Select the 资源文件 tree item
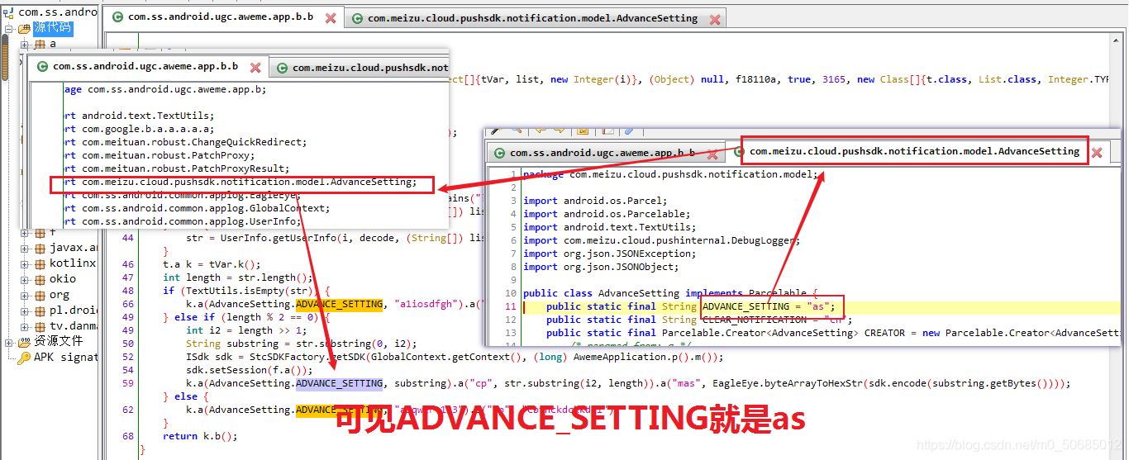Image resolution: width=1129 pixels, height=460 pixels. pyautogui.click(x=58, y=341)
